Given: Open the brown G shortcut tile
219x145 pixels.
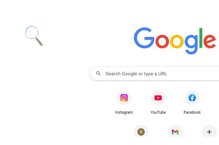Looking at the screenshot, I should 141,132.
